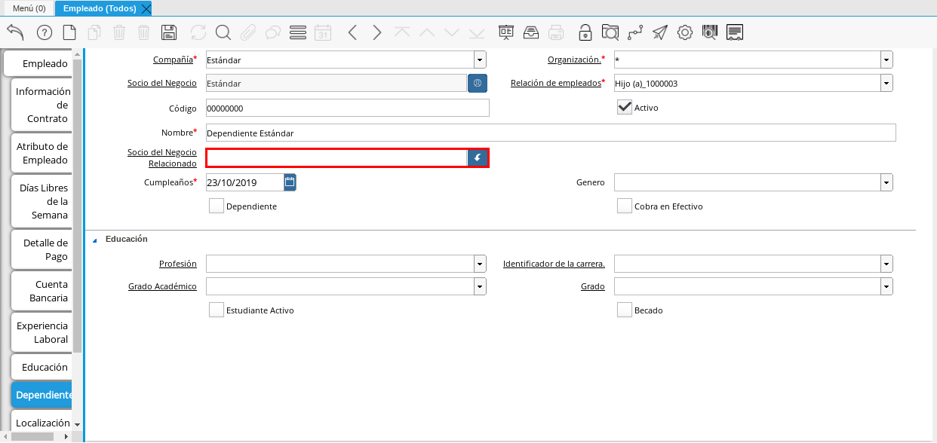Open calendar picker beside Cumpleaños

point(290,182)
